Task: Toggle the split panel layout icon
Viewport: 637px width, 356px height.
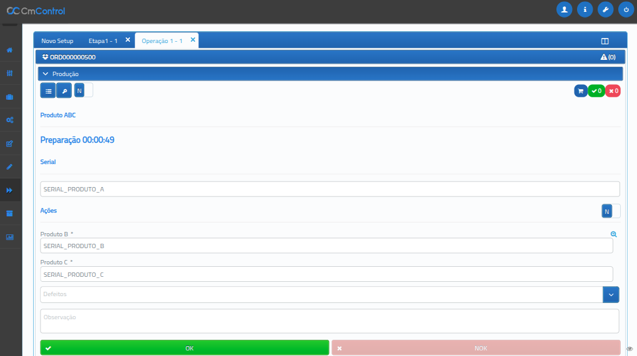Action: pyautogui.click(x=605, y=41)
